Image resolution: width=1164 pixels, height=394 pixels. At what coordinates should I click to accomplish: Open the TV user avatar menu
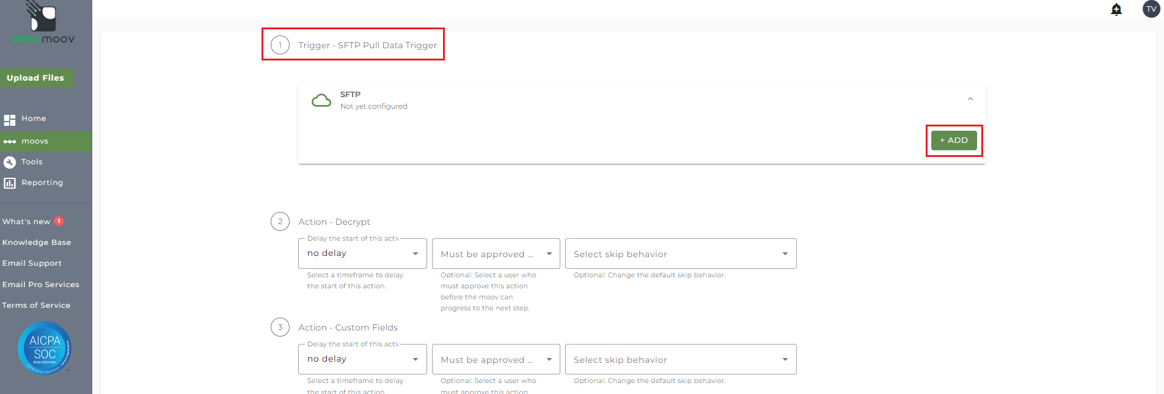click(x=1151, y=9)
